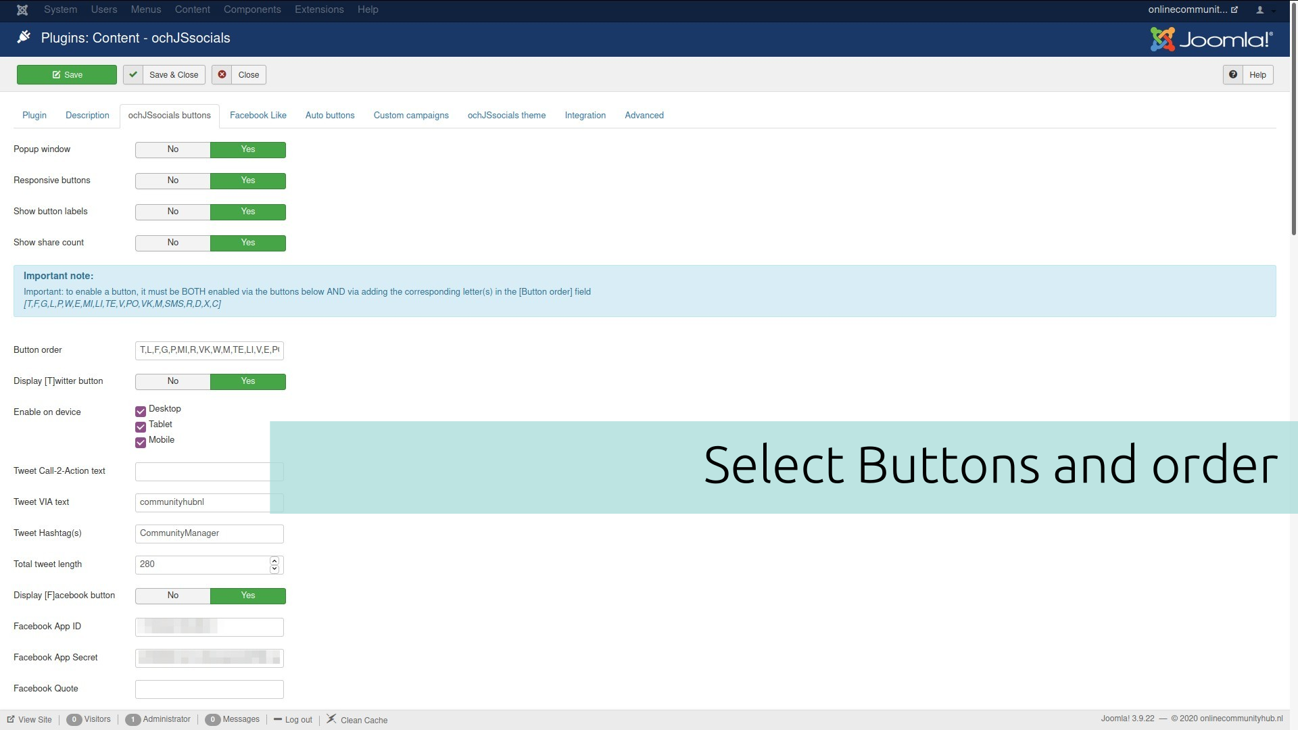
Task: Open the Help menu in top bar
Action: (368, 9)
